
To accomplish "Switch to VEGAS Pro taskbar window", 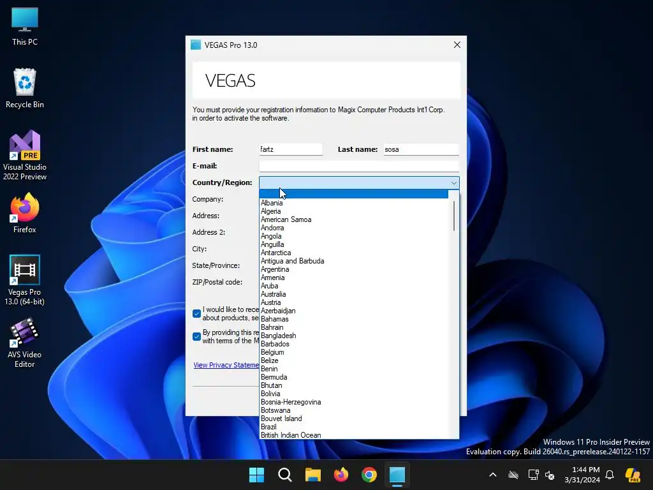I will tap(397, 475).
